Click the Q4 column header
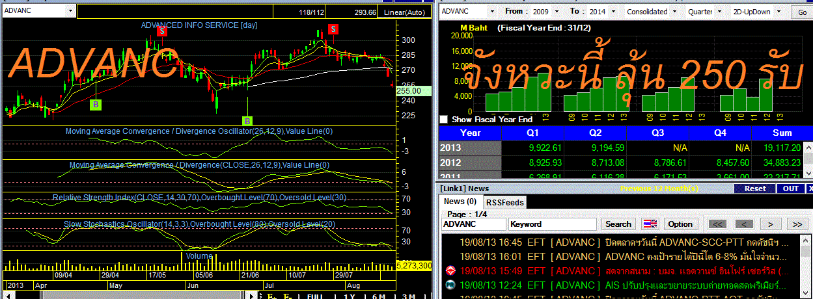Image resolution: width=813 pixels, height=299 pixels. pyautogui.click(x=720, y=133)
